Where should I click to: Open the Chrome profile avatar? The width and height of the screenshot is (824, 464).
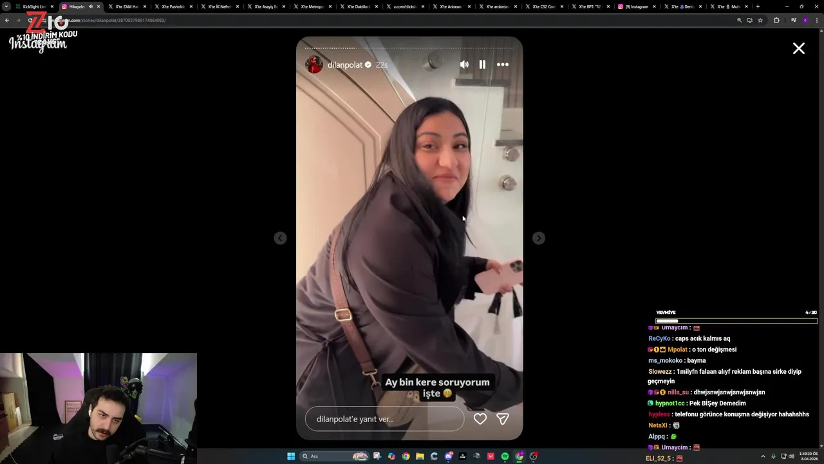coord(805,20)
